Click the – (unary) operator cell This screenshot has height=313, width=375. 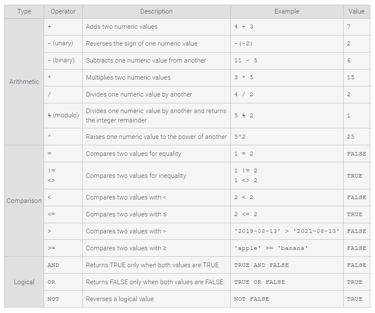(63, 44)
